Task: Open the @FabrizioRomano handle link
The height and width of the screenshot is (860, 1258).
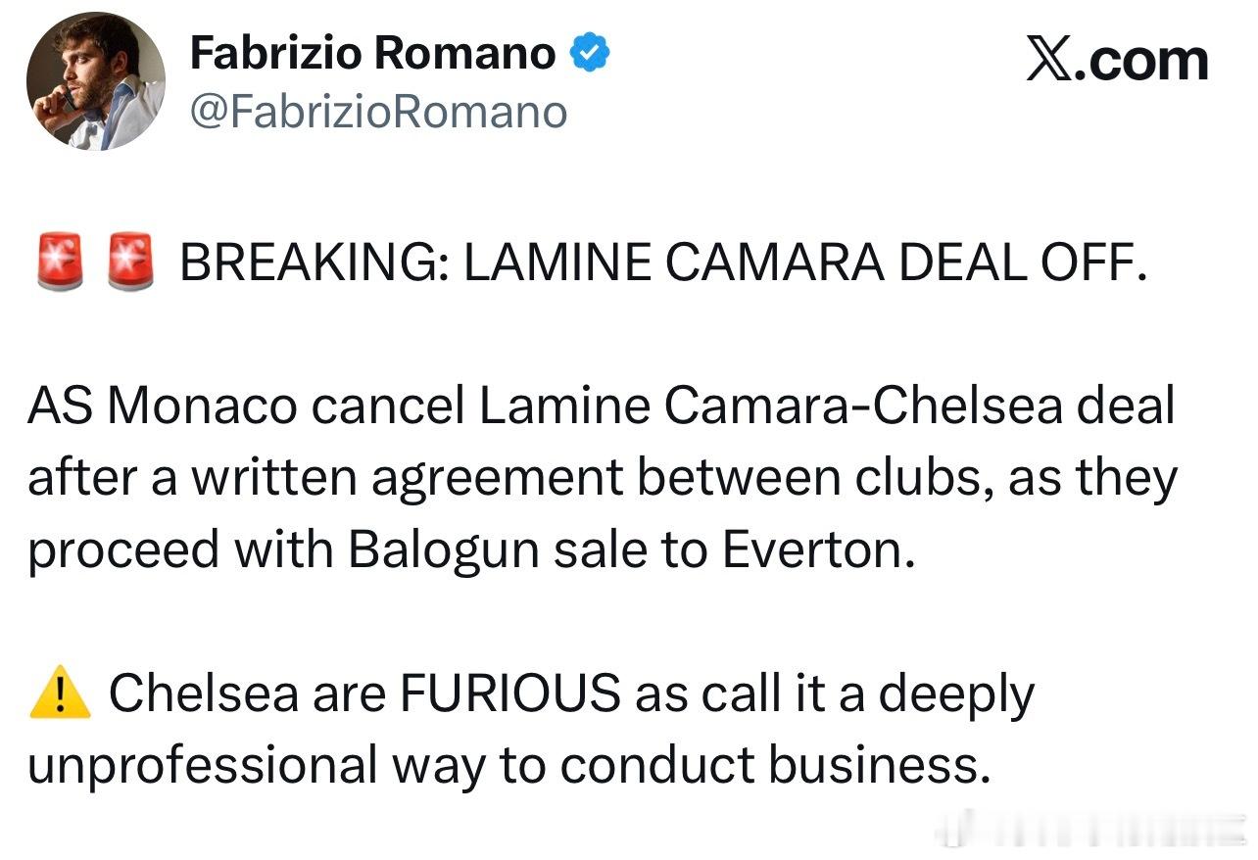Action: [x=378, y=114]
